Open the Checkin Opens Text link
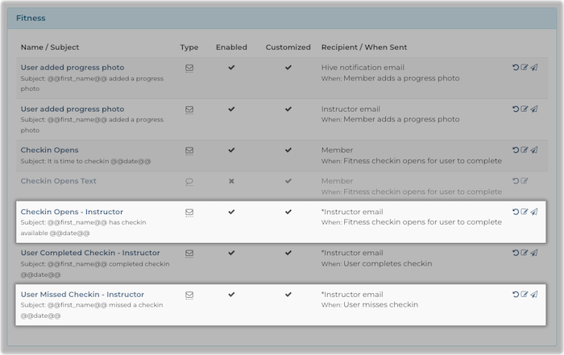Image resolution: width=564 pixels, height=355 pixels. [58, 181]
